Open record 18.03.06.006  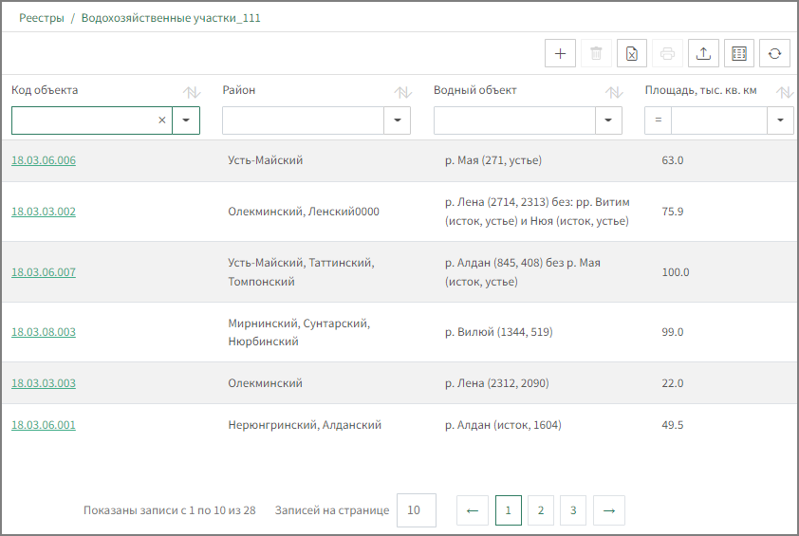(44, 160)
